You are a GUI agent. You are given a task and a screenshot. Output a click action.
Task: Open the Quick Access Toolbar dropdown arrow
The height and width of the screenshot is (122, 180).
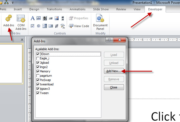[x=13, y=3]
